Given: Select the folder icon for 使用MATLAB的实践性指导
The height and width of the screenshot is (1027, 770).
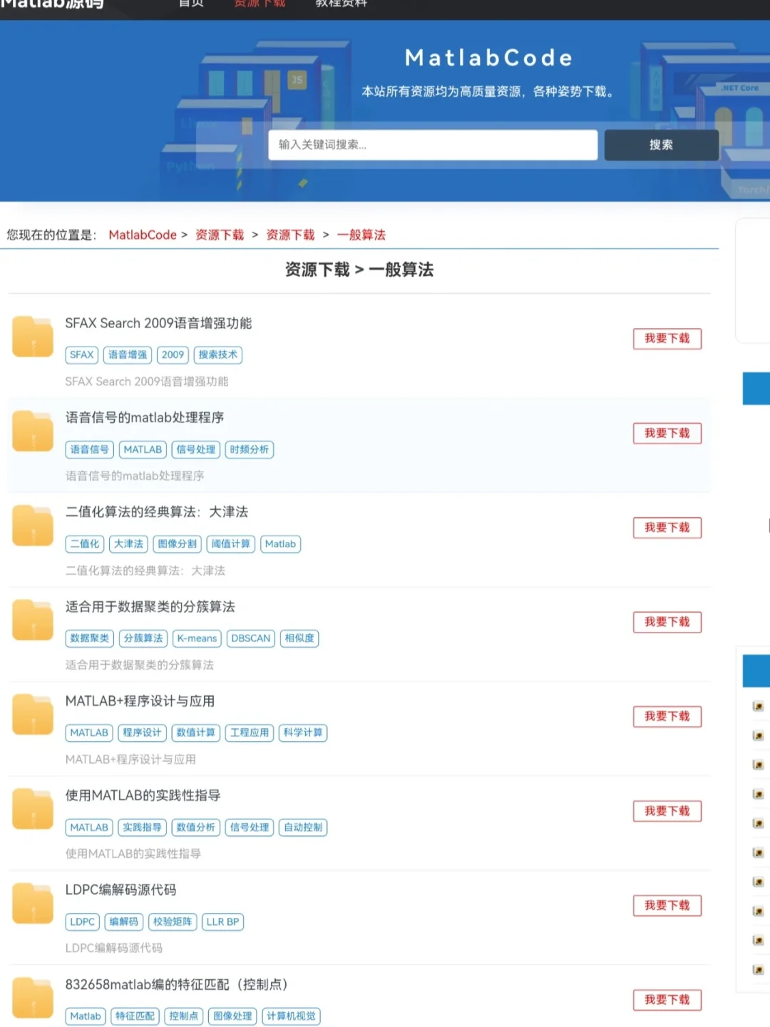Looking at the screenshot, I should [x=32, y=808].
